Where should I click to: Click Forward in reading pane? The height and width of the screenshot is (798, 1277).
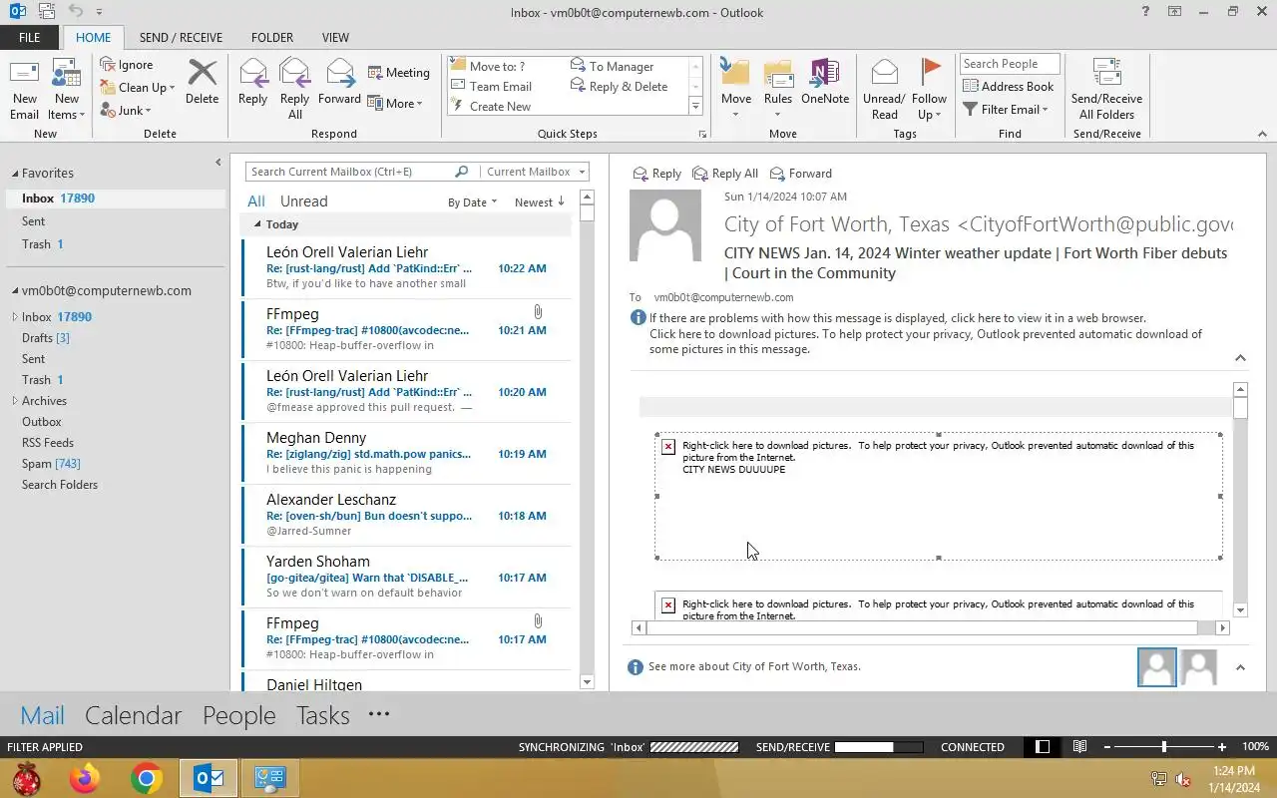click(x=801, y=174)
